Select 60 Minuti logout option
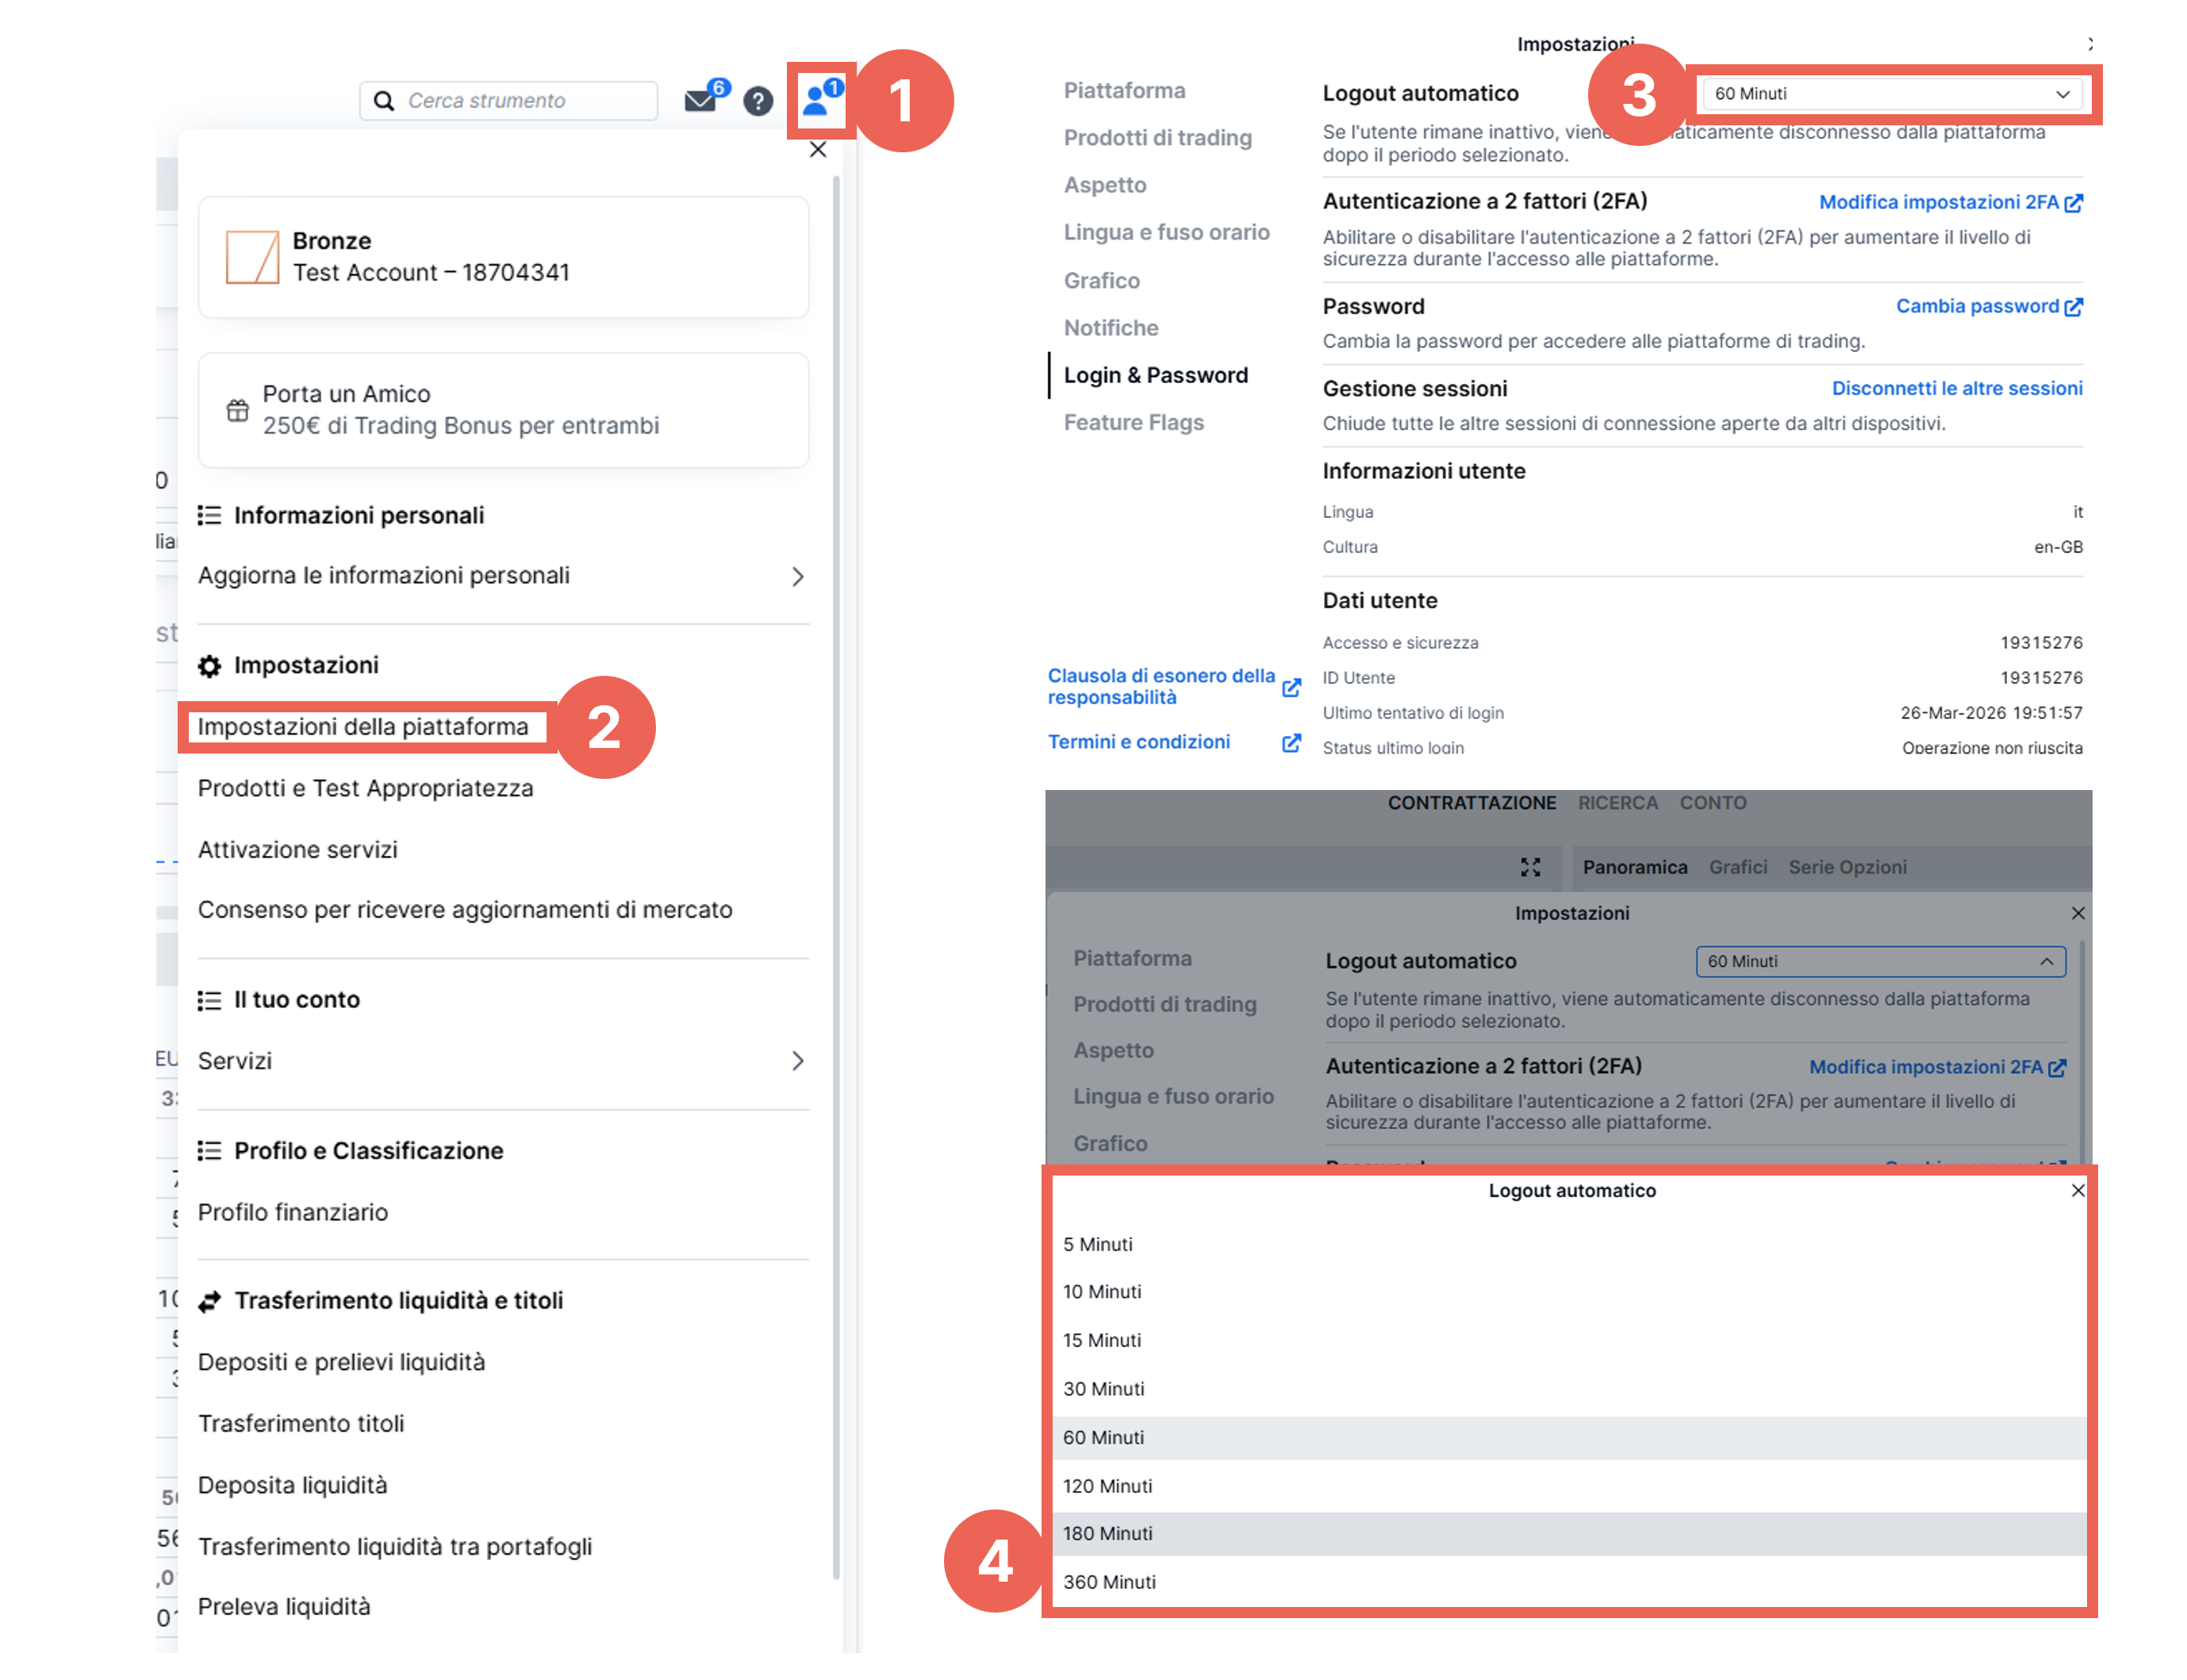Screen dimensions: 2187x1680 1568,1437
